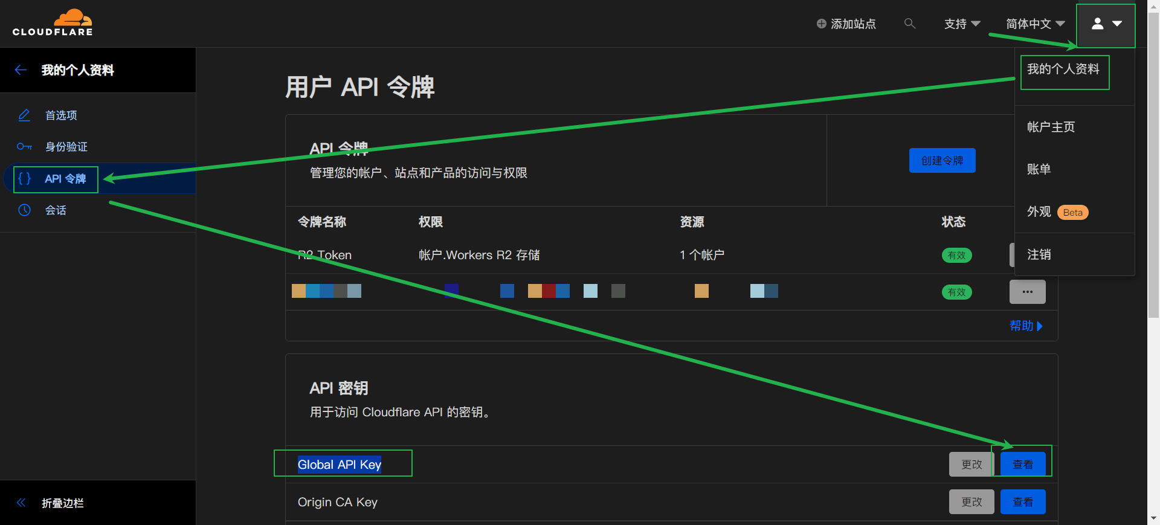Click 查看 for Global API Key
Screen dimensions: 1160x525
pos(1023,464)
